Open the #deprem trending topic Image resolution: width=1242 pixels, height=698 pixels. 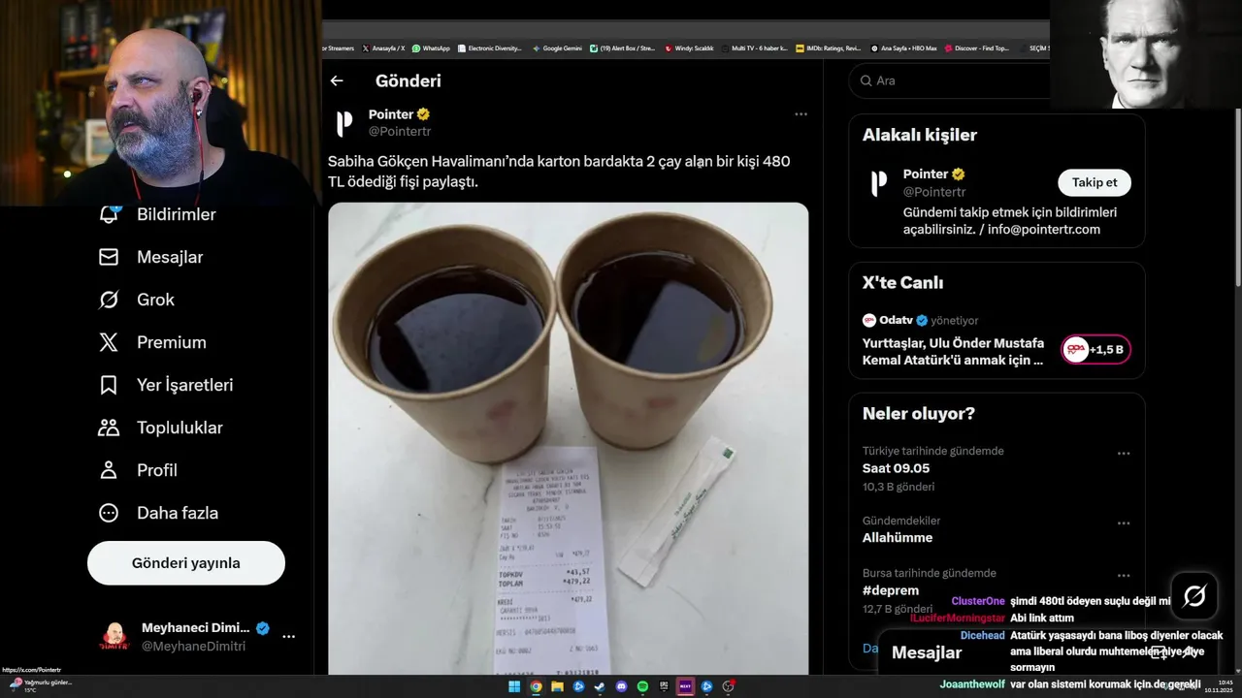pyautogui.click(x=891, y=590)
